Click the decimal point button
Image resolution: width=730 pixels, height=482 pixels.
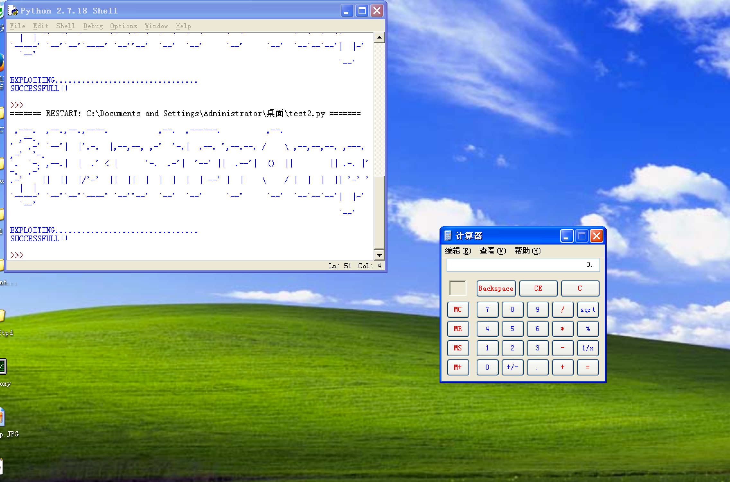(538, 367)
